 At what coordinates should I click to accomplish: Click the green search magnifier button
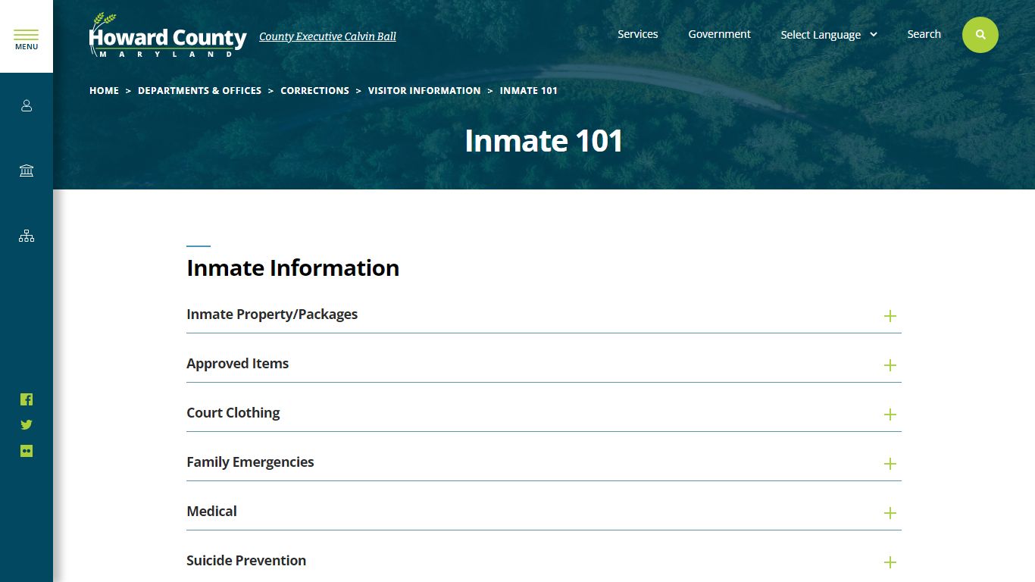(x=980, y=35)
